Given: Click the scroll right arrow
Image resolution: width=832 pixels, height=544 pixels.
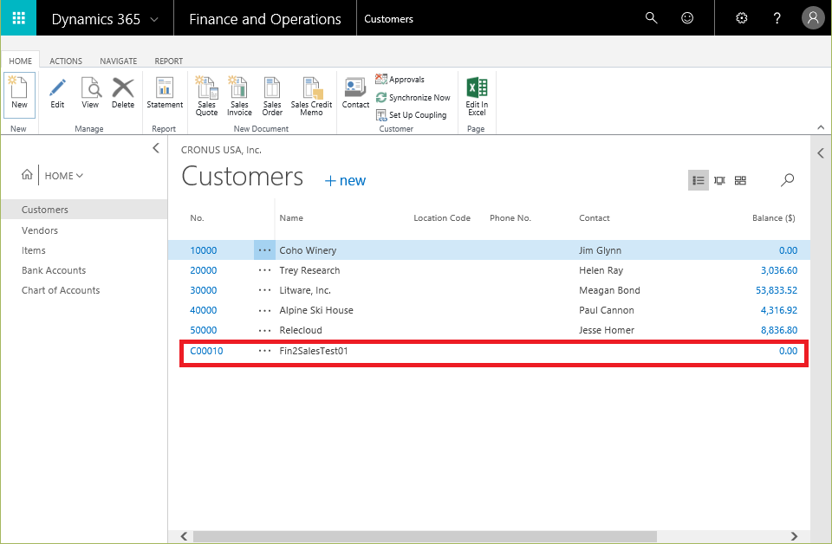Looking at the screenshot, I should click(794, 536).
